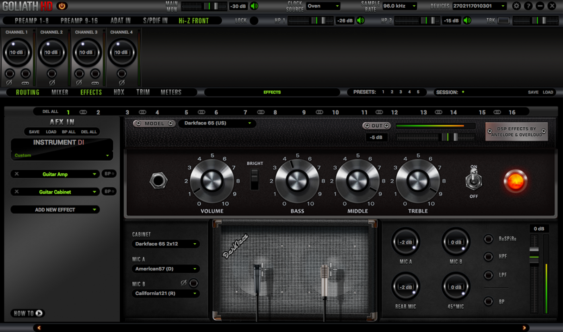Click the amp VOLUME knob
The height and width of the screenshot is (332, 563).
click(x=212, y=181)
